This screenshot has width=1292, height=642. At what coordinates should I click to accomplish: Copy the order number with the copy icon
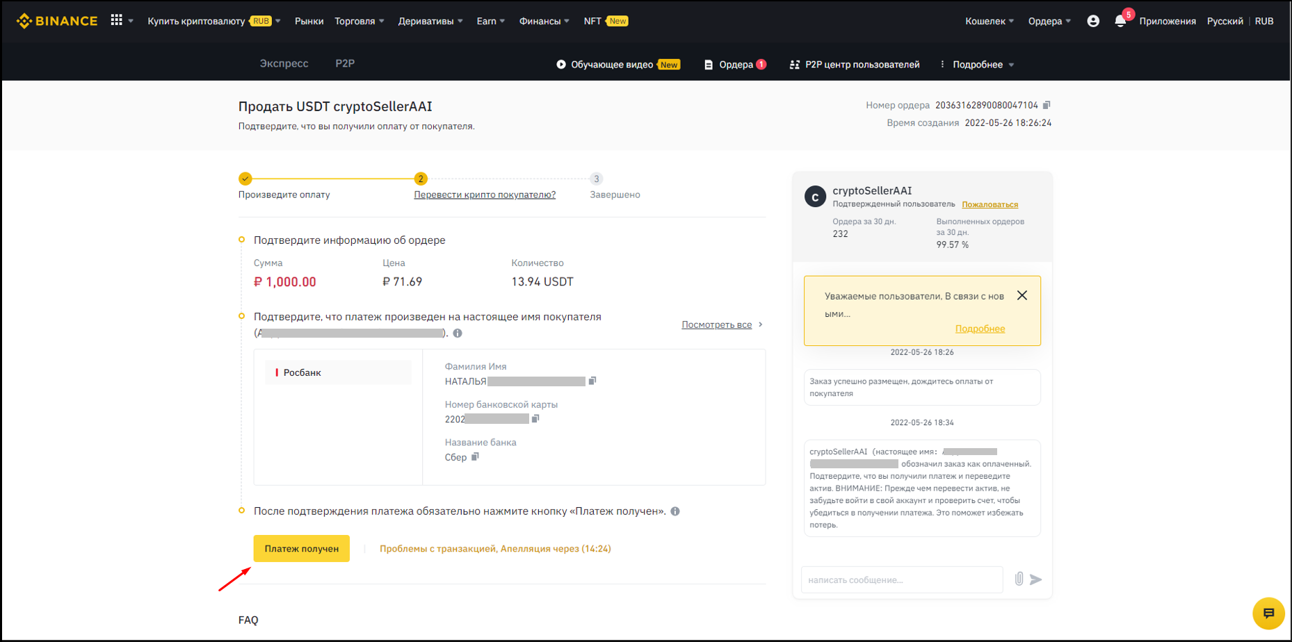click(x=1047, y=105)
